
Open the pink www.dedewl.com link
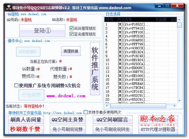pyautogui.click(x=66, y=96)
